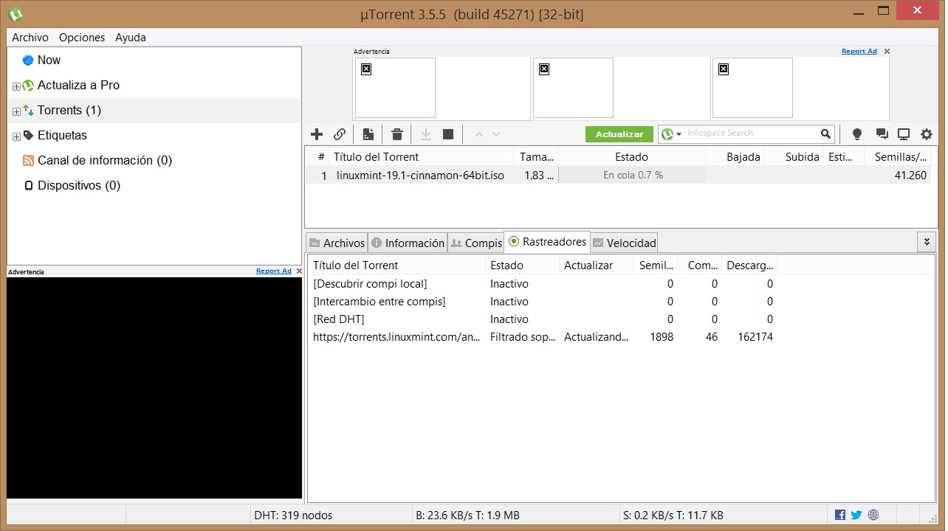Click the Twitter icon in the status bar
The height and width of the screenshot is (531, 948).
click(x=856, y=515)
